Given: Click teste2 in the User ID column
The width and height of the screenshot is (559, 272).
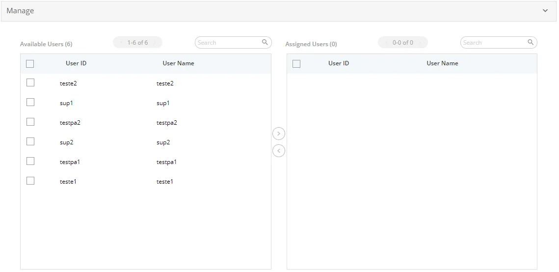Looking at the screenshot, I should click(68, 83).
